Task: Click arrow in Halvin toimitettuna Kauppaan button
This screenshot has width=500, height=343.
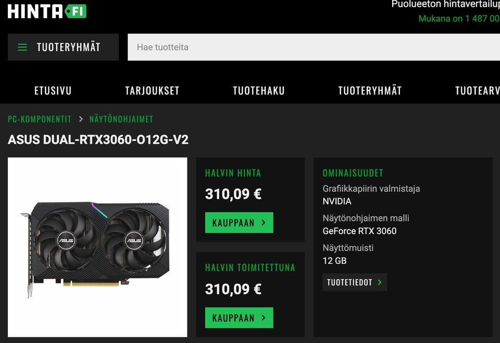Action: click(x=264, y=317)
